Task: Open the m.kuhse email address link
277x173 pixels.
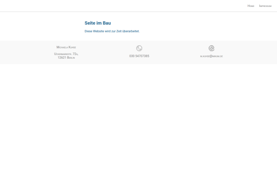Action: pos(211,56)
